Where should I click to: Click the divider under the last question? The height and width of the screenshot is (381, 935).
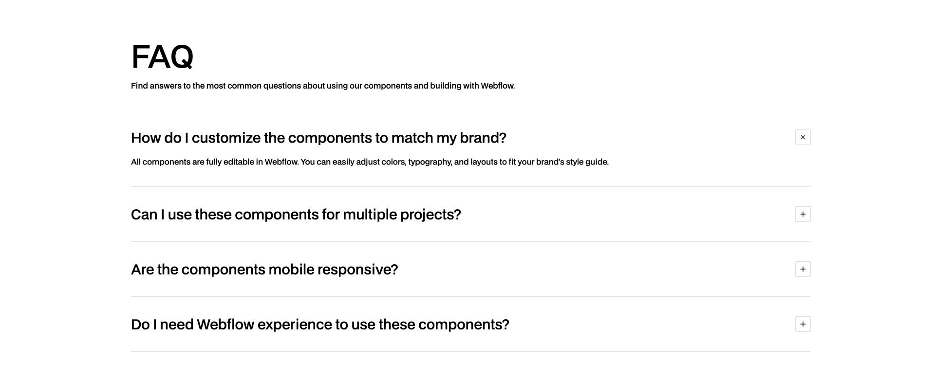coord(470,351)
